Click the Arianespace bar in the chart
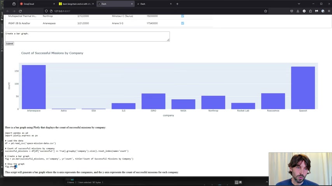The image size is (332, 186). point(34,87)
